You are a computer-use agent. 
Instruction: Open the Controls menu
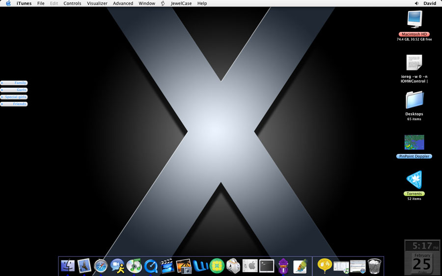coord(72,3)
